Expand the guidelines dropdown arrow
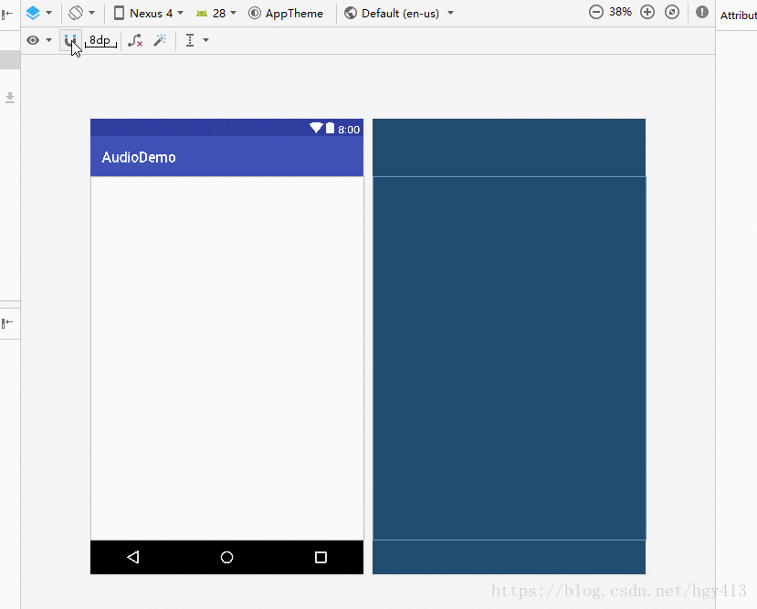The width and height of the screenshot is (757, 609). coord(205,40)
